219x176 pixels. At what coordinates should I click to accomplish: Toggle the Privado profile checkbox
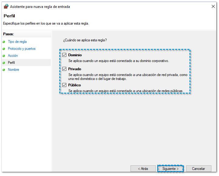pyautogui.click(x=64, y=69)
